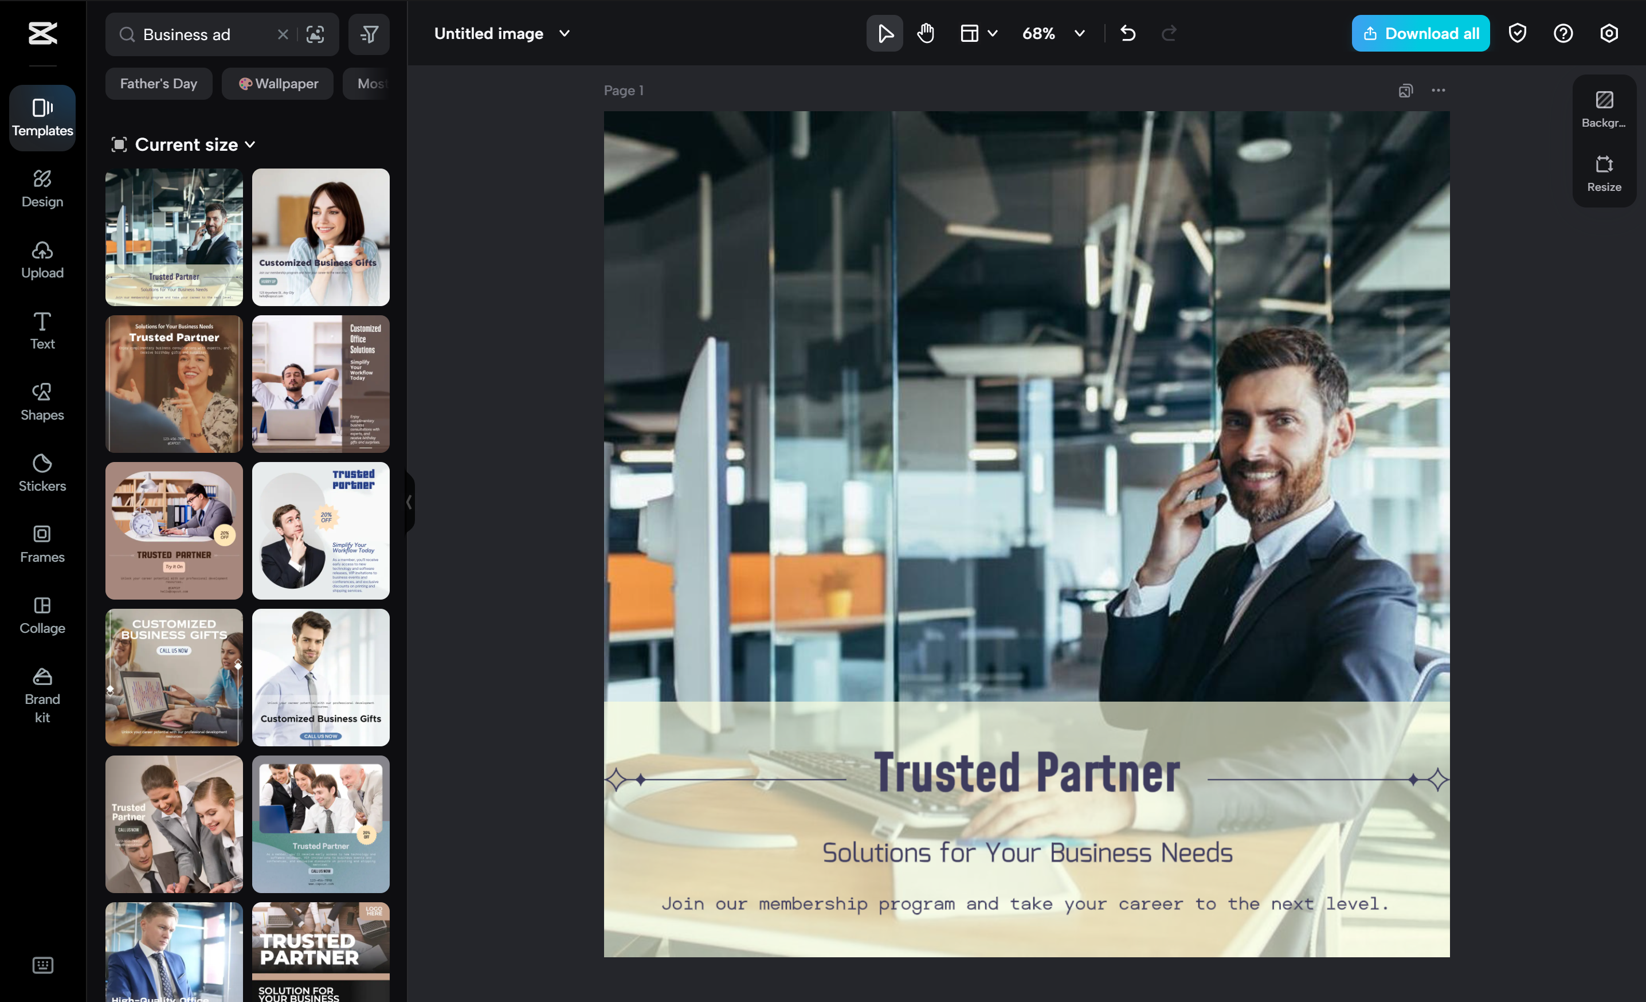1646x1002 pixels.
Task: Open the zoom level dropdown showing 68%
Action: tap(1053, 33)
